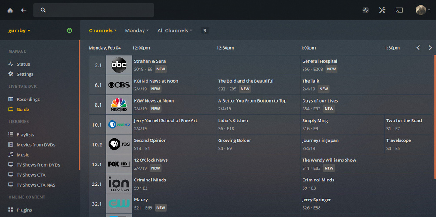Select KOIN 6 News at Noon
The height and width of the screenshot is (217, 436).
[x=174, y=85]
